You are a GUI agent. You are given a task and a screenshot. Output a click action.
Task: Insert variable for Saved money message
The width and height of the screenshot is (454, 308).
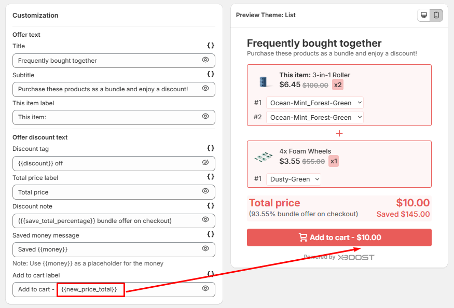211,234
